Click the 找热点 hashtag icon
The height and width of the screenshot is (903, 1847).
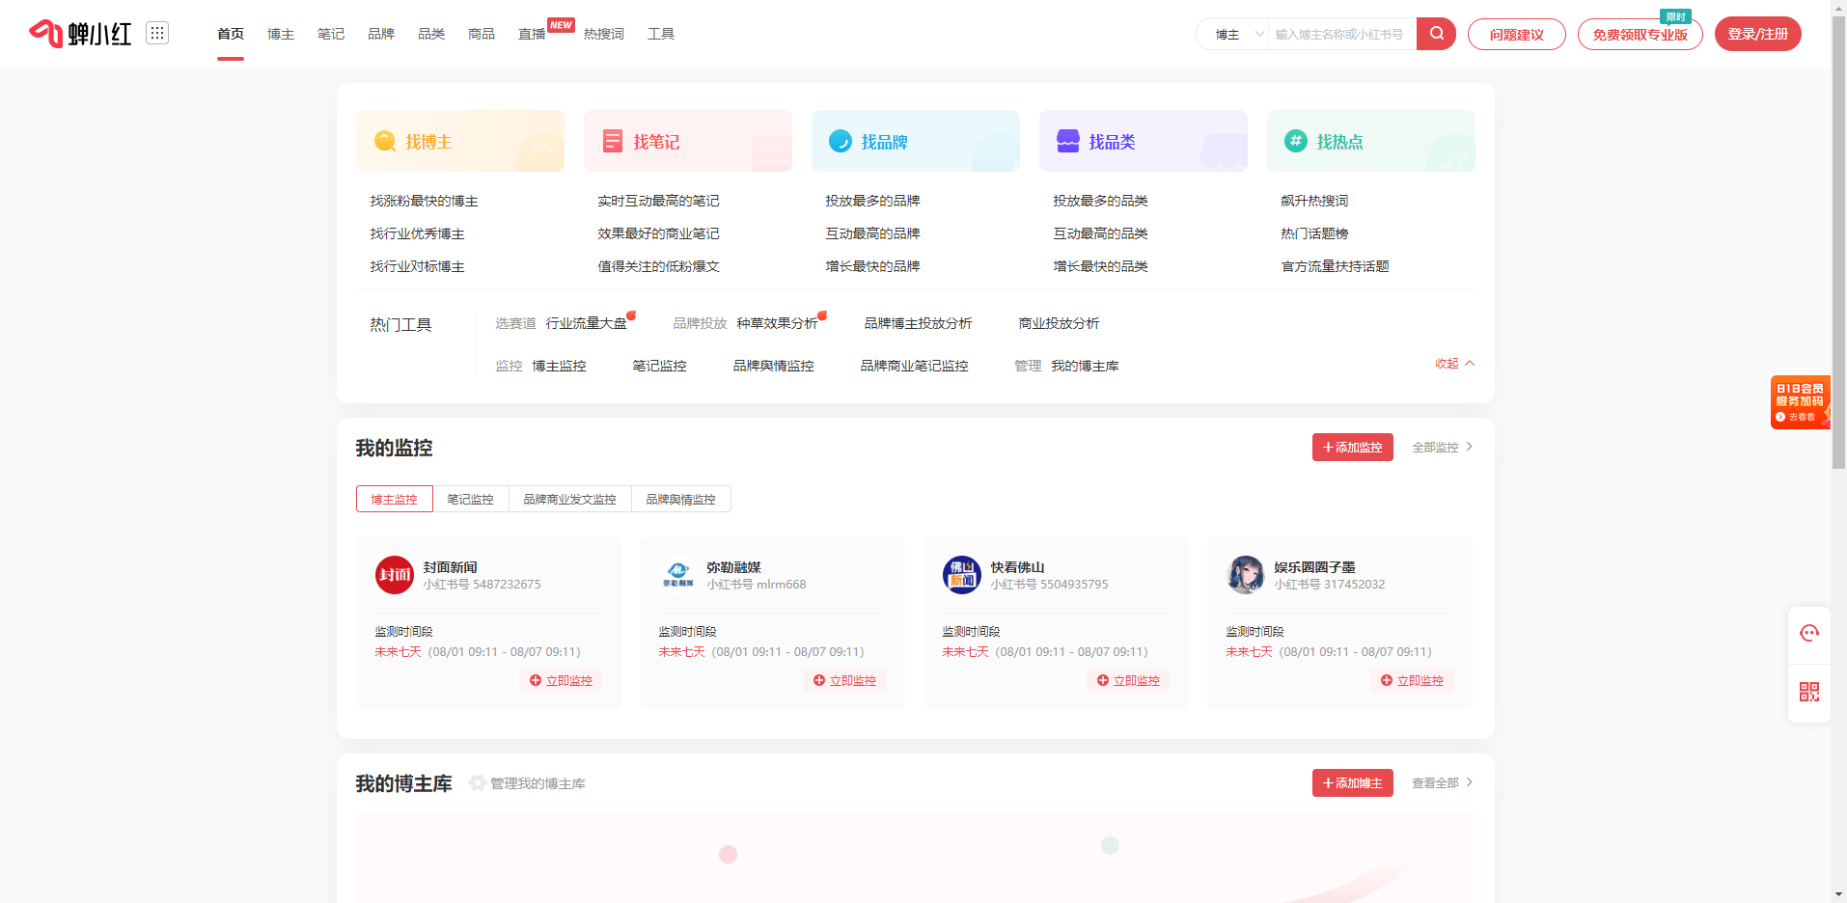click(x=1294, y=141)
